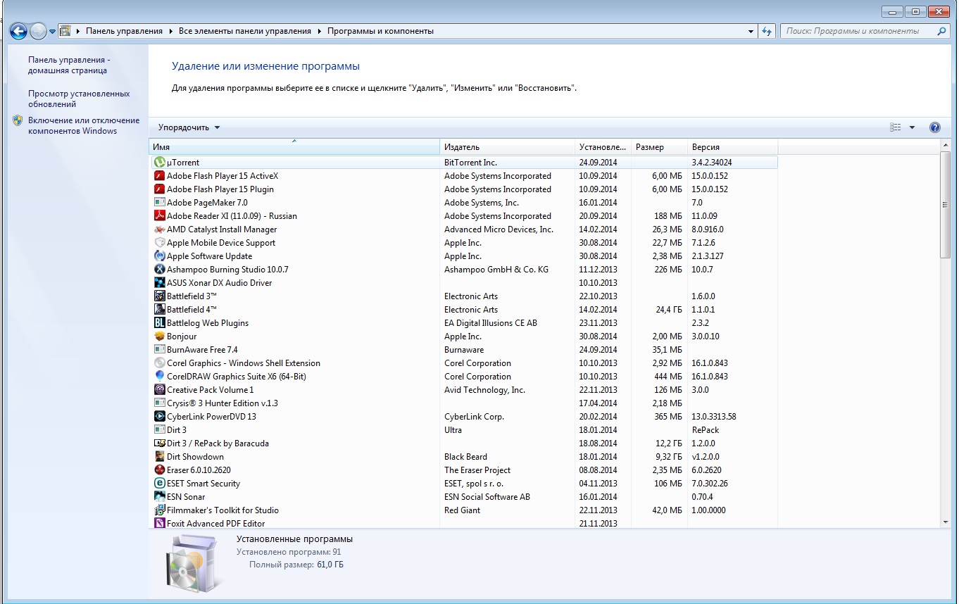Sort by the Установлено column header

[603, 147]
